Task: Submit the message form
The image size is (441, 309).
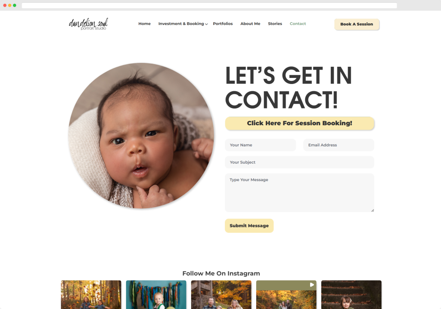Action: [249, 226]
